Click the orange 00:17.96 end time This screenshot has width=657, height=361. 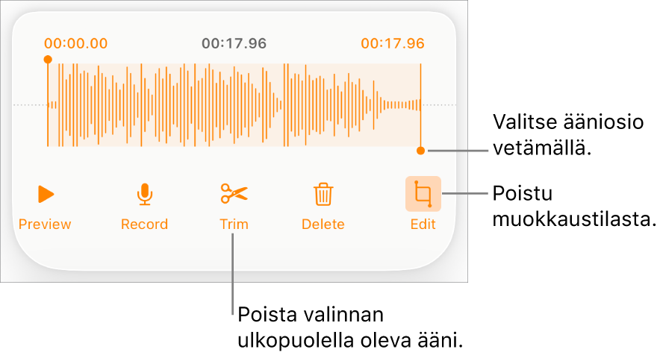[x=393, y=43]
